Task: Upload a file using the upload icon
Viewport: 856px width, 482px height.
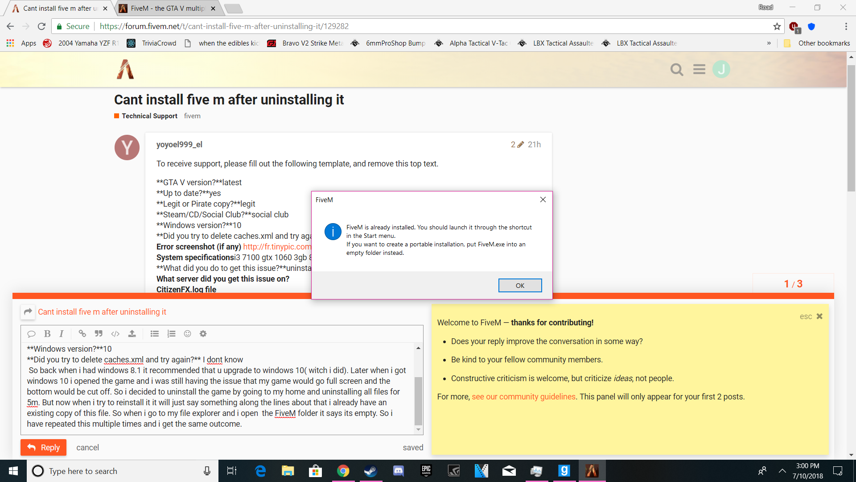Action: click(x=132, y=333)
